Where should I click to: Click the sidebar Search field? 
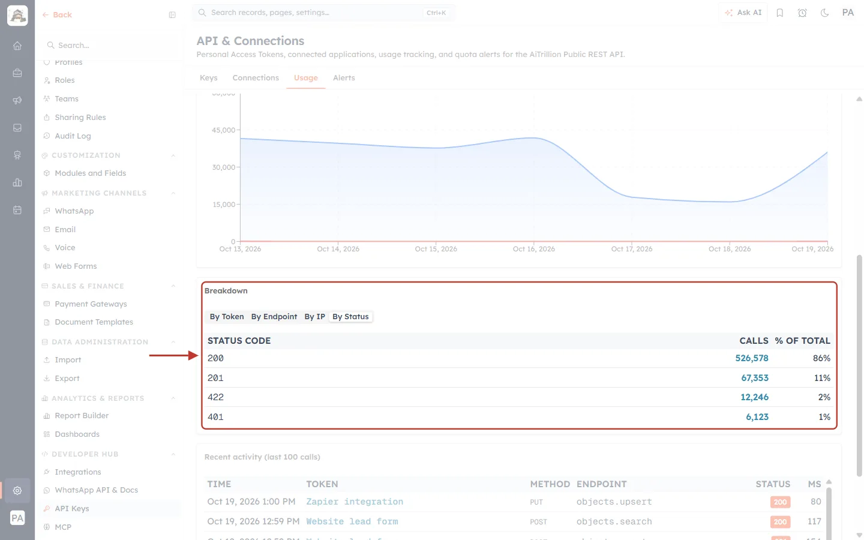click(113, 45)
